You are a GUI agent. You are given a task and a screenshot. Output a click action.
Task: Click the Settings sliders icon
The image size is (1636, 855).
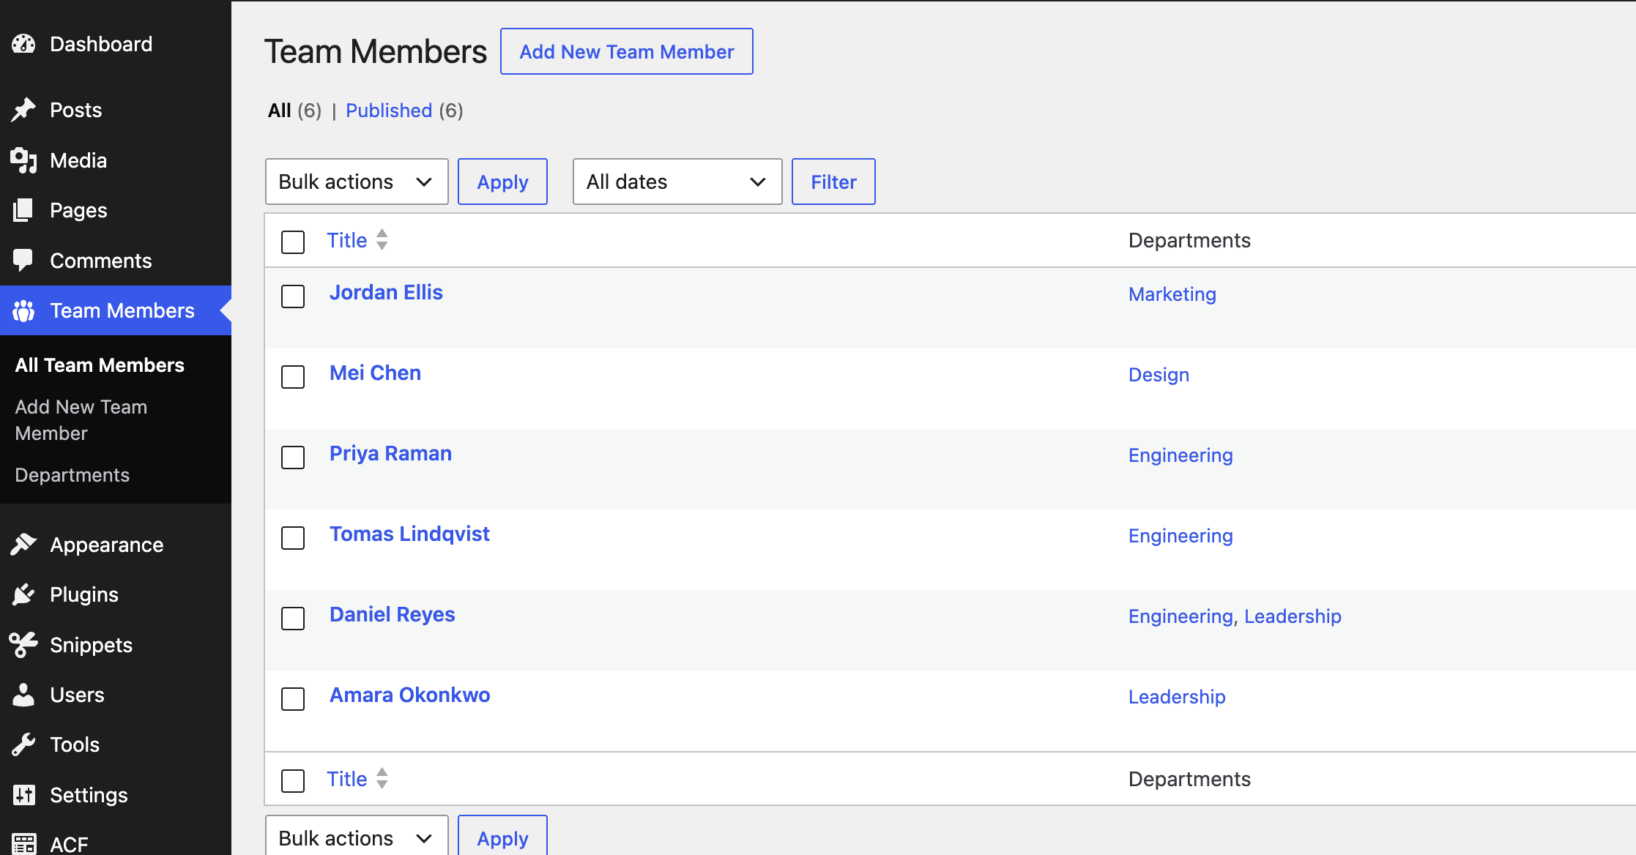pos(23,795)
